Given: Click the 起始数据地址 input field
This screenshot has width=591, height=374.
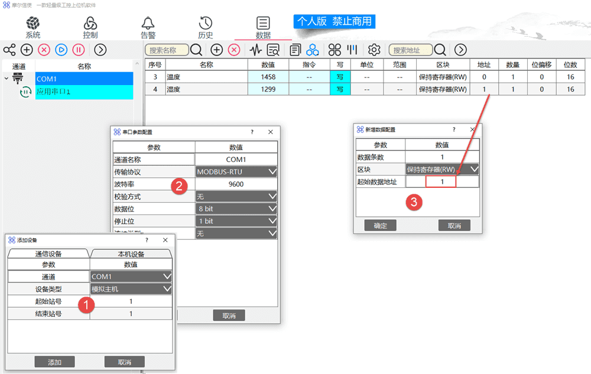Looking at the screenshot, I should coord(442,182).
